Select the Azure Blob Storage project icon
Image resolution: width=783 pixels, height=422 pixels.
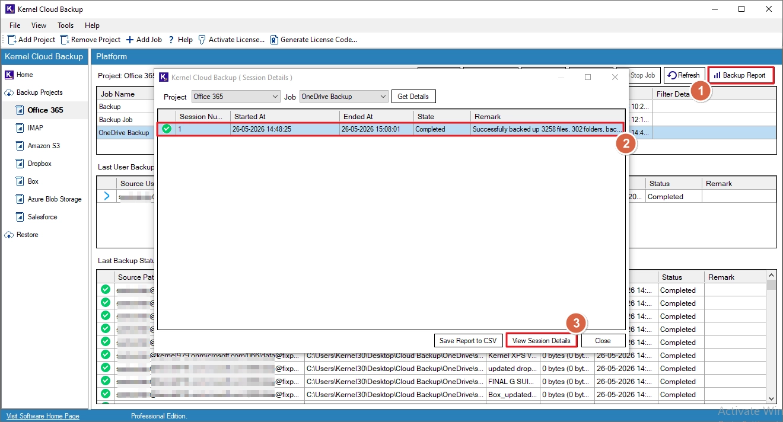pos(20,199)
